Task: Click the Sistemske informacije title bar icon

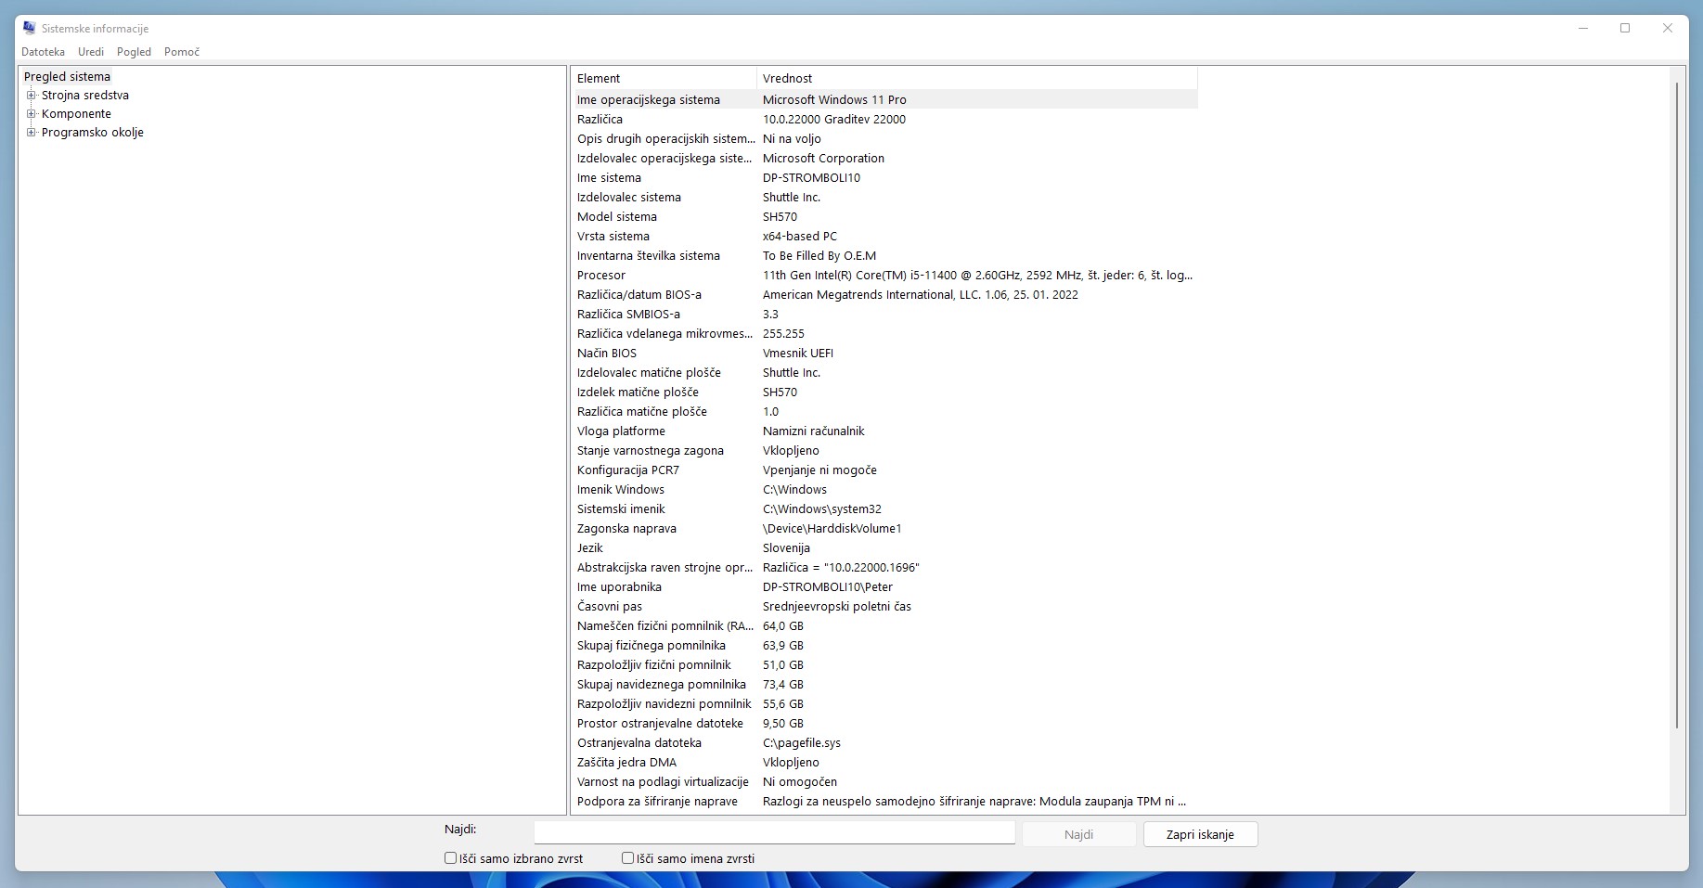Action: 30,28
